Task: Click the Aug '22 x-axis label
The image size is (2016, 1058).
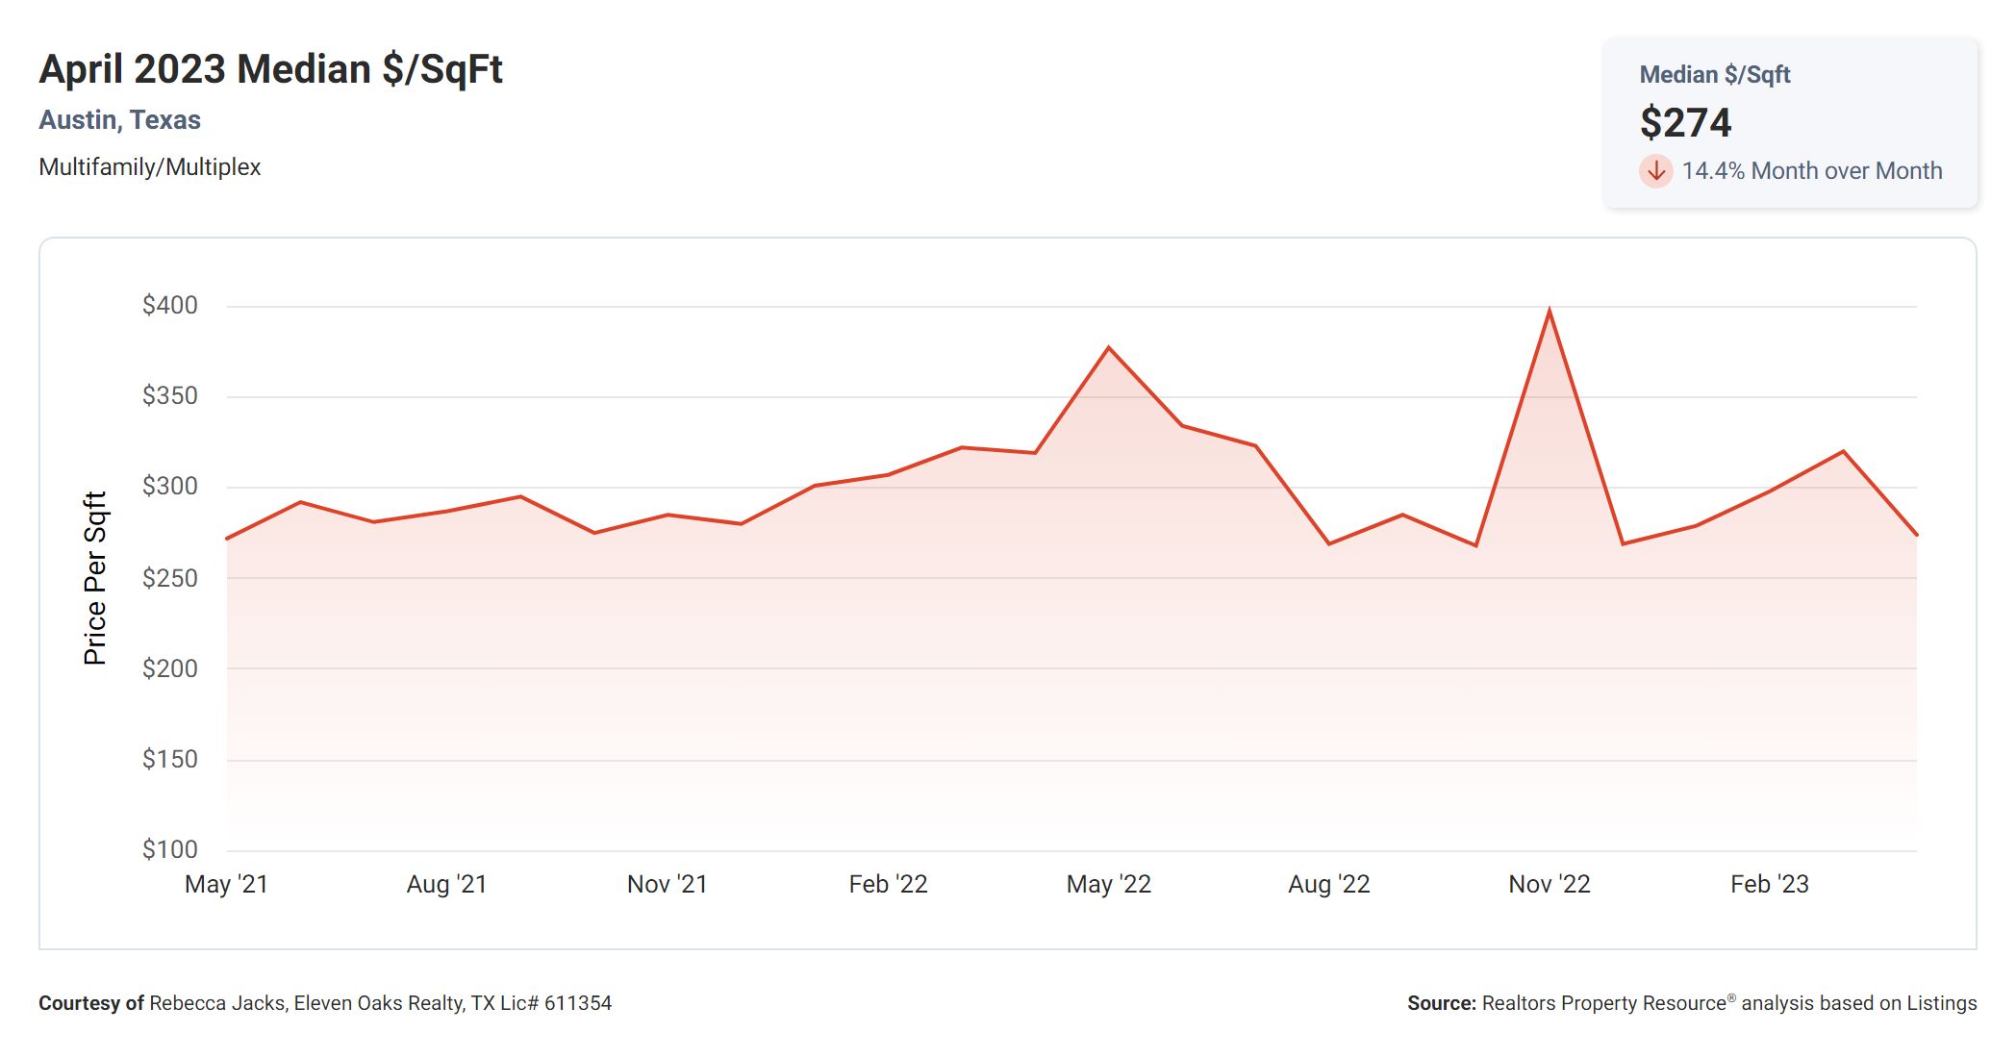Action: 1328,884
